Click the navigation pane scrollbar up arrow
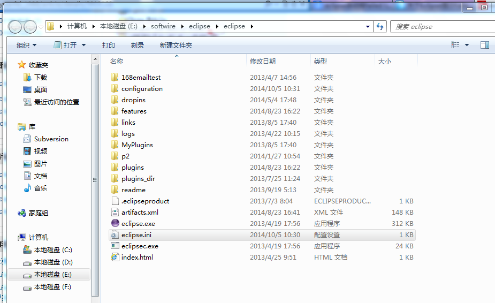The width and height of the screenshot is (495, 303). (x=95, y=59)
